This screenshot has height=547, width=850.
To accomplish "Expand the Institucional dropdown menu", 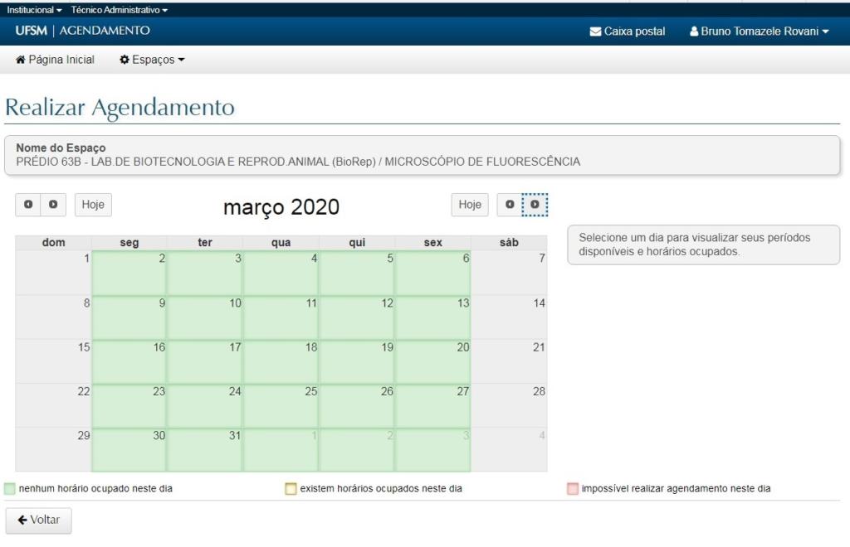I will pos(34,10).
